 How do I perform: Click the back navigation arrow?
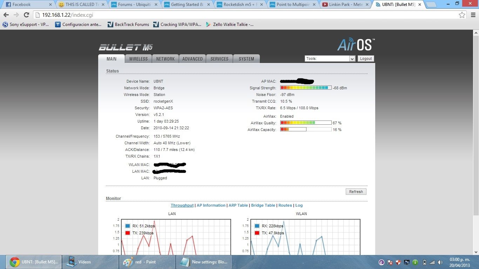click(x=6, y=15)
